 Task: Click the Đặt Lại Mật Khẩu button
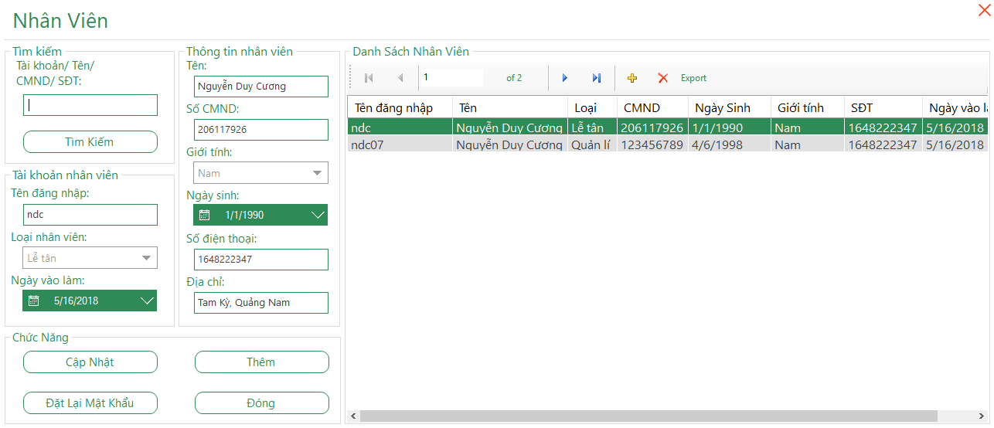pos(90,403)
